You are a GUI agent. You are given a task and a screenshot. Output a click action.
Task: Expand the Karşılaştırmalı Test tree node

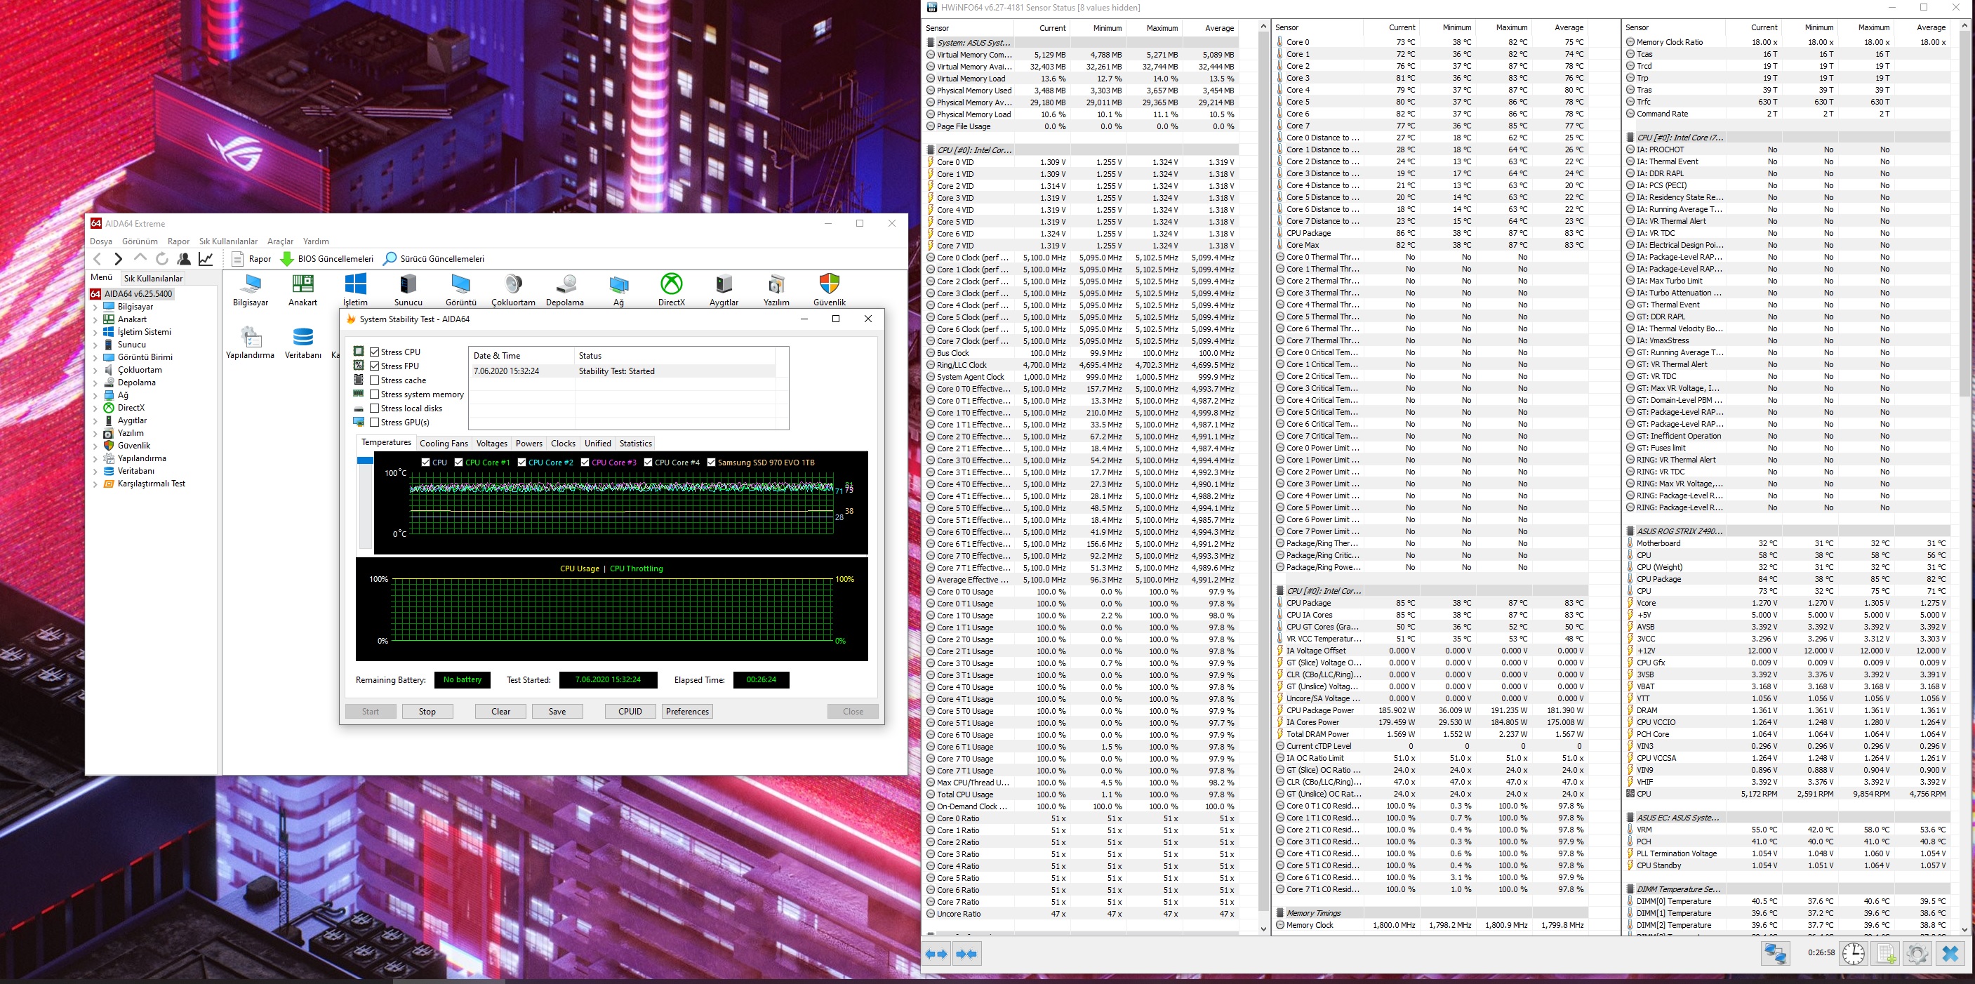pyautogui.click(x=95, y=484)
